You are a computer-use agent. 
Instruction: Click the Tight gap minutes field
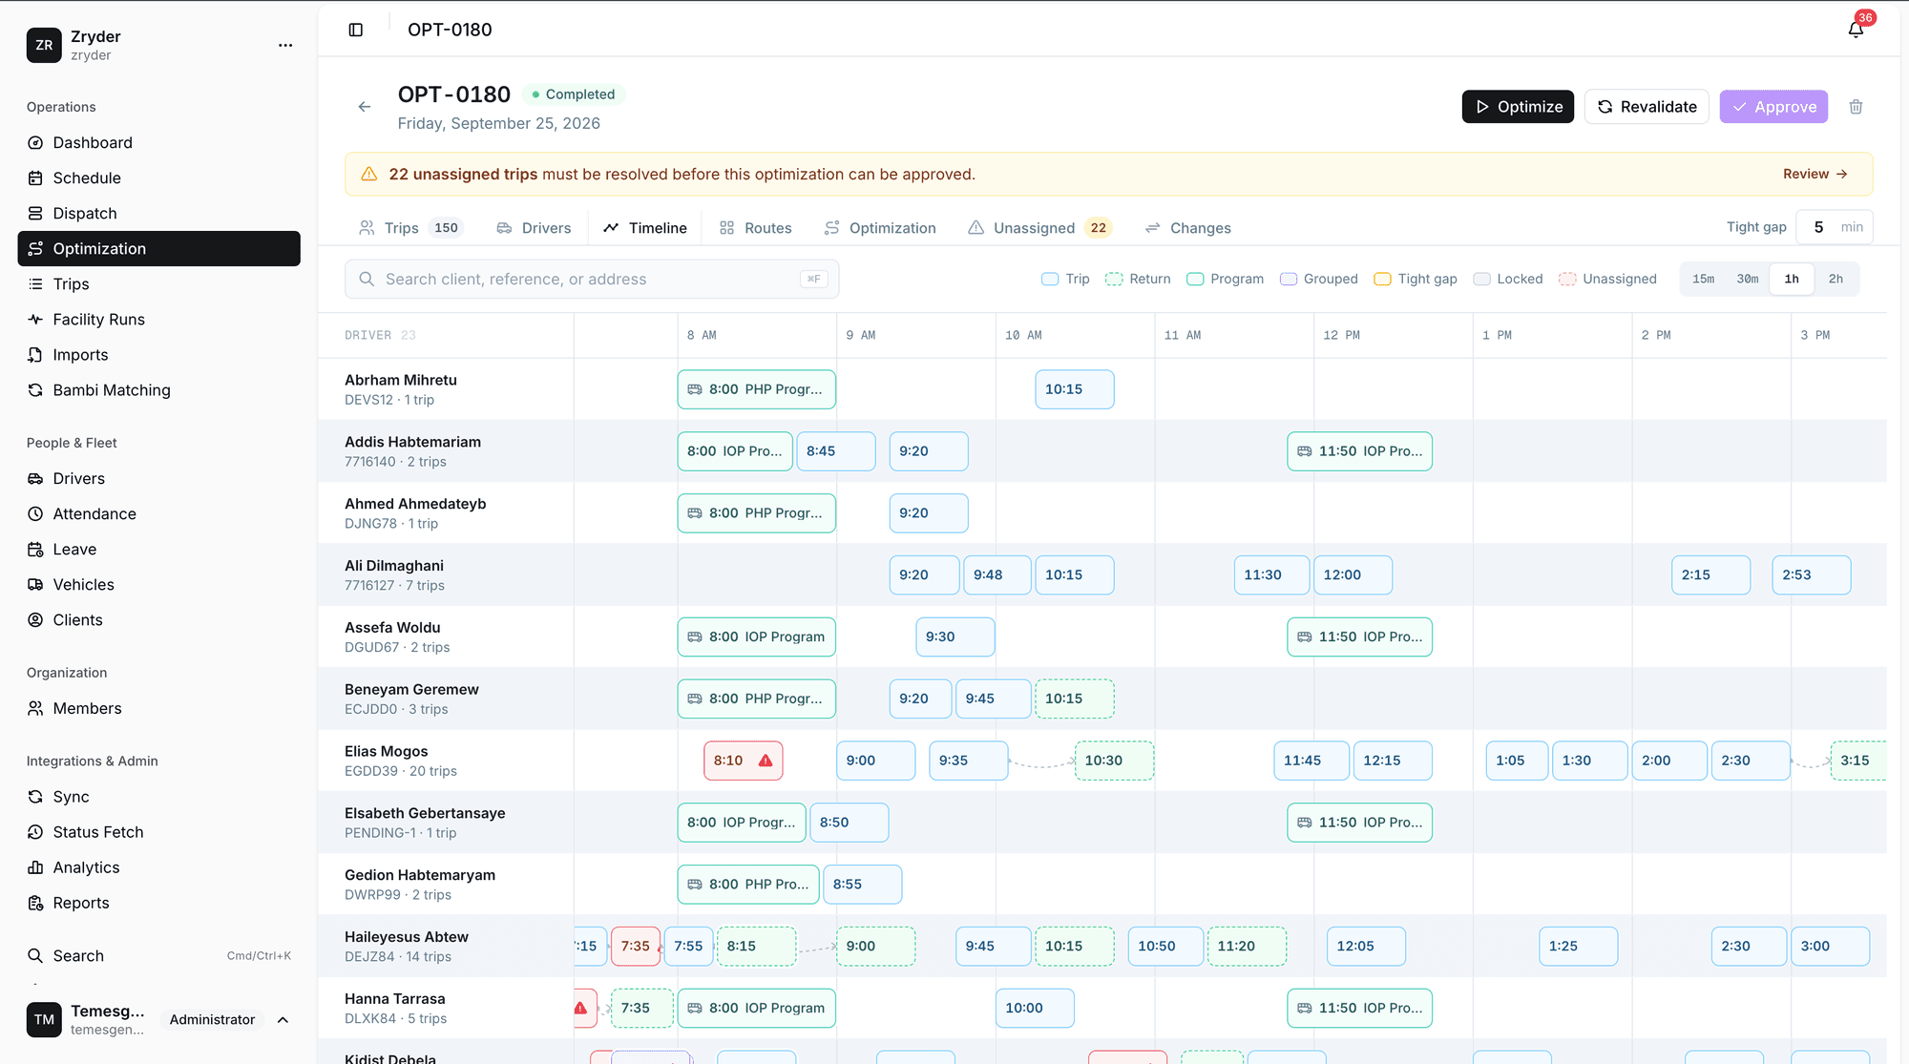click(x=1834, y=227)
